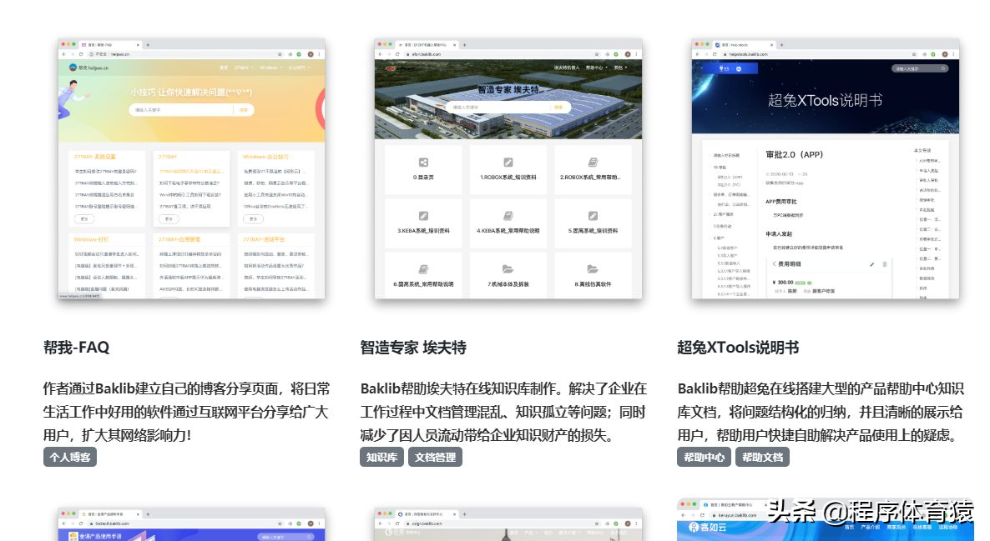The image size is (990, 541).
Task: Click the back chevron before 费用明细
Action: [x=774, y=264]
